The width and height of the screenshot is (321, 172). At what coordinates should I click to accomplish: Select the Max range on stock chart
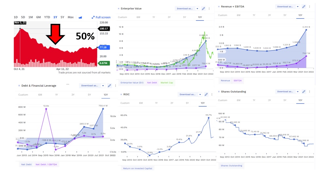71,17
